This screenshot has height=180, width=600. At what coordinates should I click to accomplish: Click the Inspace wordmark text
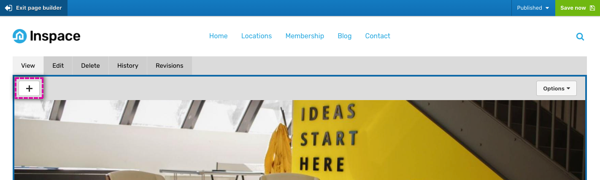55,37
